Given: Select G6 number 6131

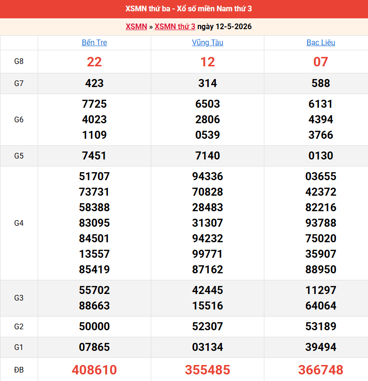Looking at the screenshot, I should [320, 104].
